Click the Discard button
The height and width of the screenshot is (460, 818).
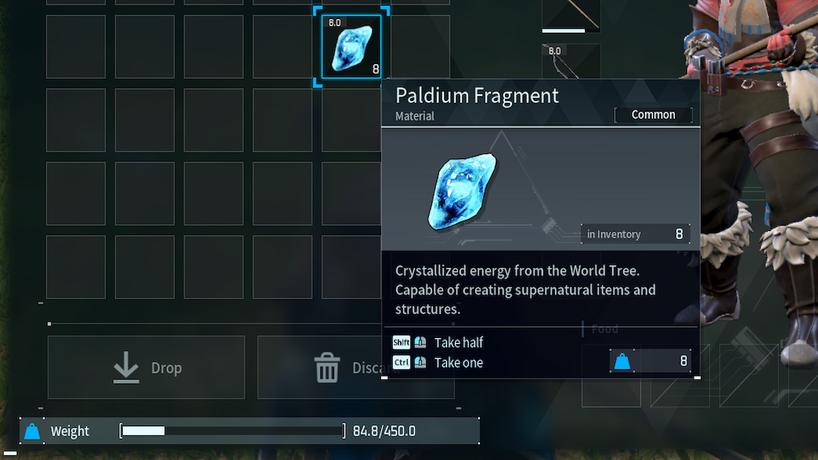(x=356, y=367)
